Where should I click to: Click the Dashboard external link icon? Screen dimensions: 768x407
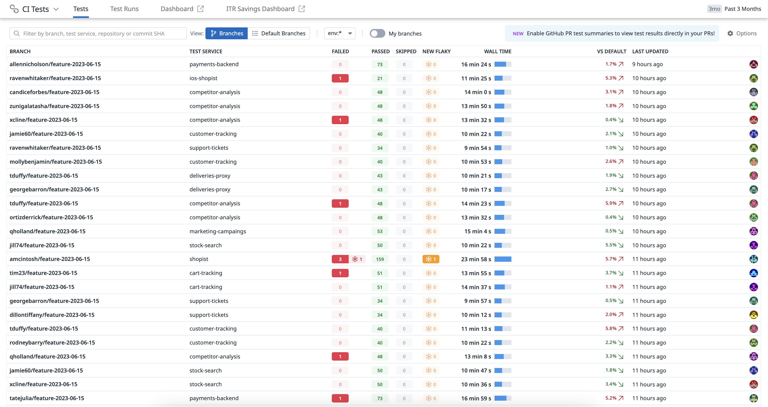[x=201, y=9]
